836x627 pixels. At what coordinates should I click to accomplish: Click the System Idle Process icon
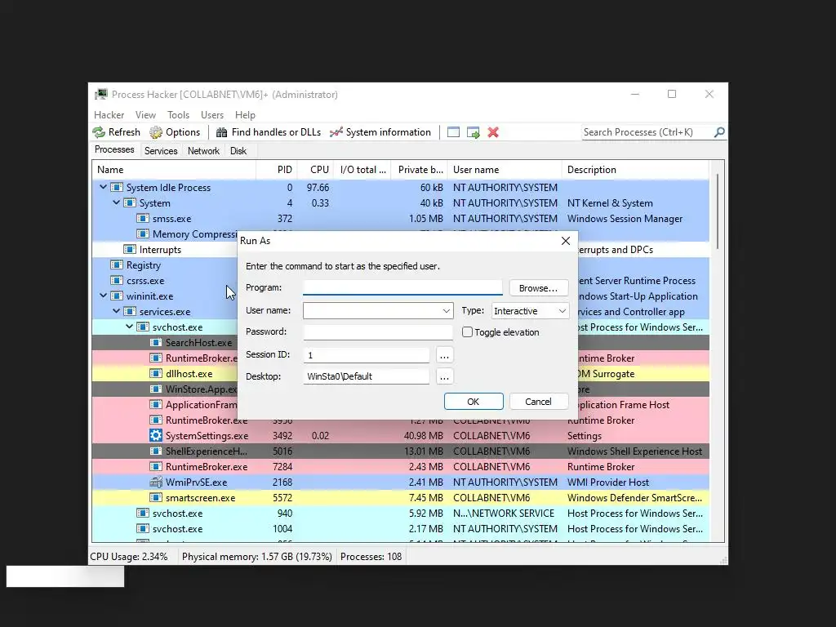coord(116,188)
